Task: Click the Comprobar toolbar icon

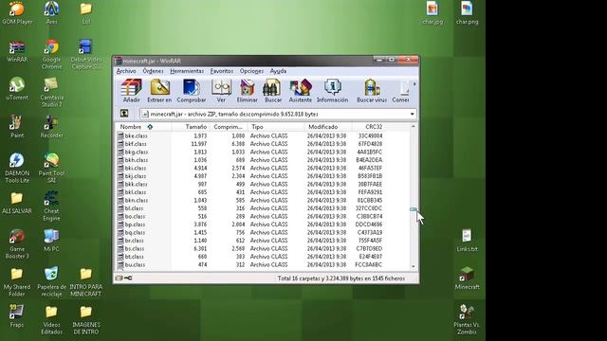Action: point(192,91)
